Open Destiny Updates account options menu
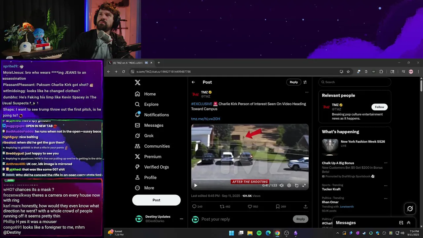This screenshot has width=423, height=238. 181,219
